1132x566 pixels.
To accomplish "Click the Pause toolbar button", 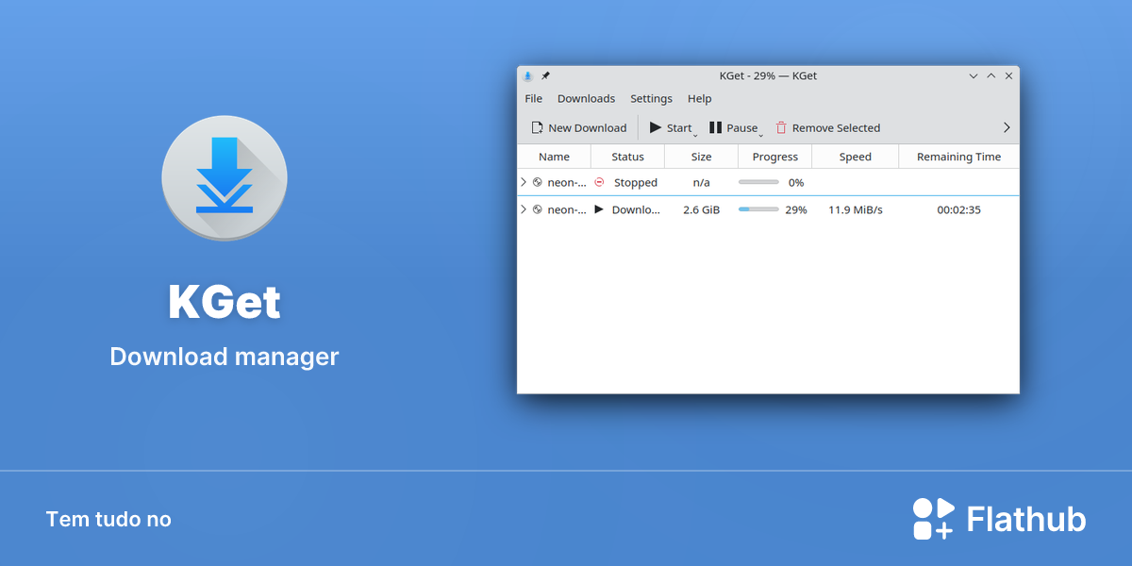I will tap(736, 127).
